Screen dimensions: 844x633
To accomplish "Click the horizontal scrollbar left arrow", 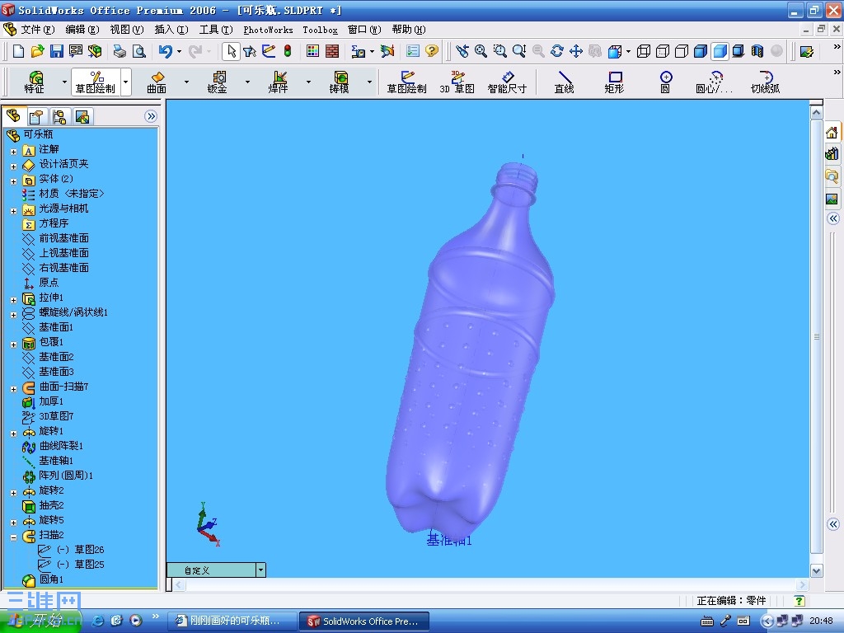I will pyautogui.click(x=179, y=584).
